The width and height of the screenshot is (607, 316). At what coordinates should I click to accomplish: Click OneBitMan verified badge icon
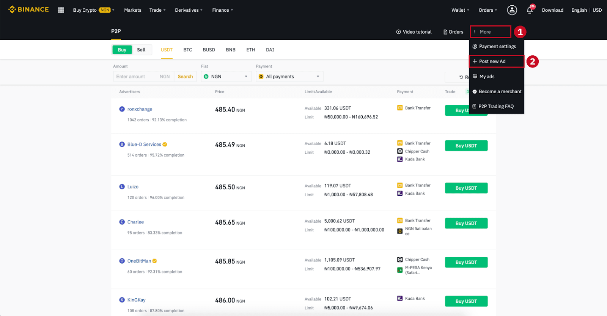pyautogui.click(x=154, y=261)
